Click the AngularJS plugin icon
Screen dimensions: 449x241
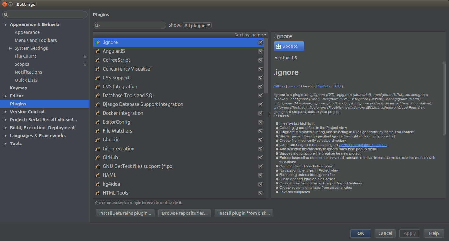tap(97, 51)
